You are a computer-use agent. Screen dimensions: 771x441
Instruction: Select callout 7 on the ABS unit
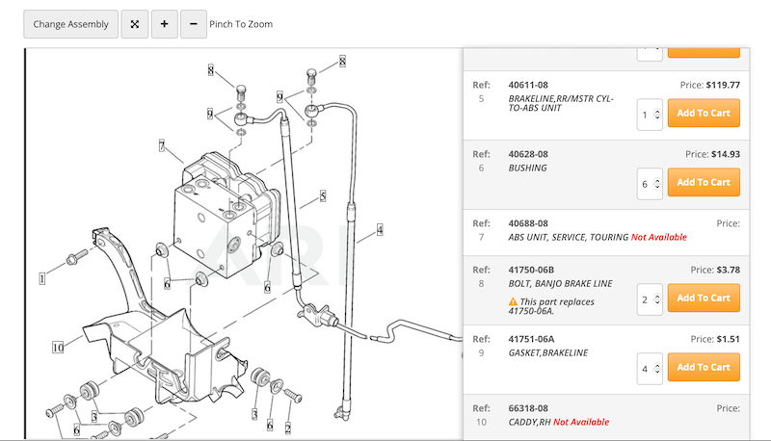(x=163, y=146)
